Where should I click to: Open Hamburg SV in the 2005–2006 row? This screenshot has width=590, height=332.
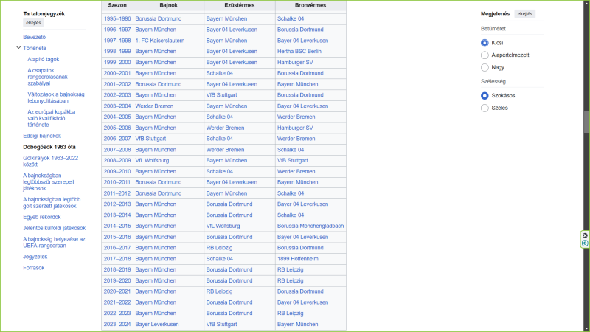click(295, 128)
